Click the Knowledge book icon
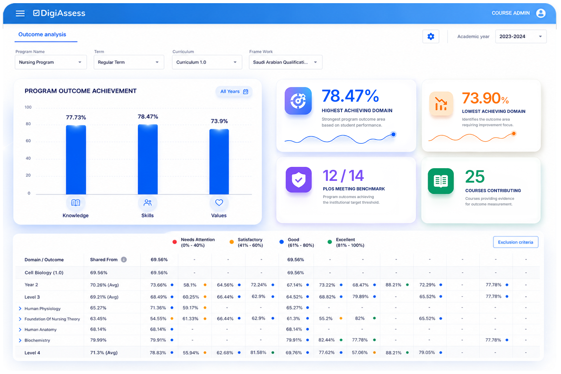561x374 pixels. 76,203
